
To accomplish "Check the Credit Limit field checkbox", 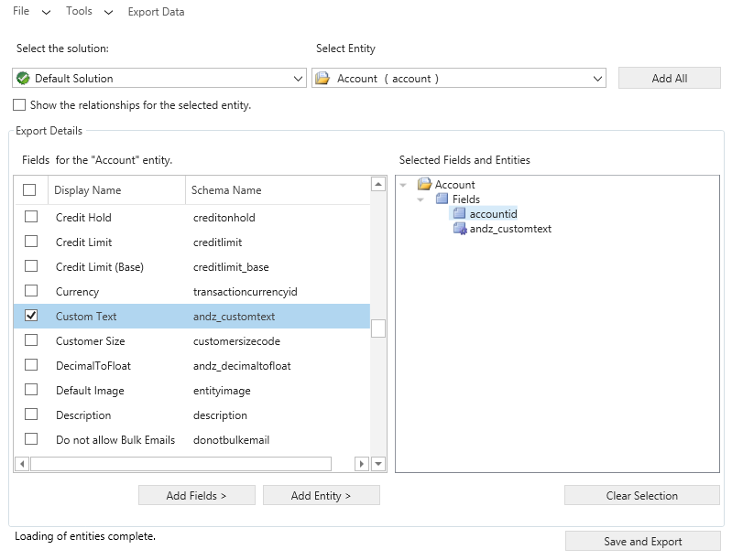I will (31, 242).
